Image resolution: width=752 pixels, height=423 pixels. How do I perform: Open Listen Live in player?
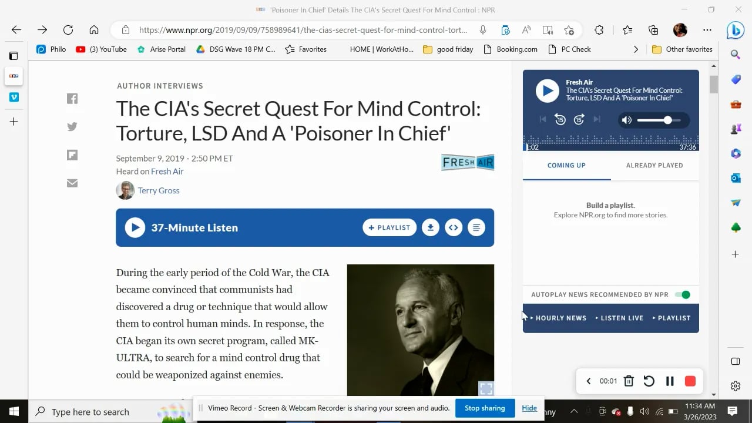click(x=620, y=318)
